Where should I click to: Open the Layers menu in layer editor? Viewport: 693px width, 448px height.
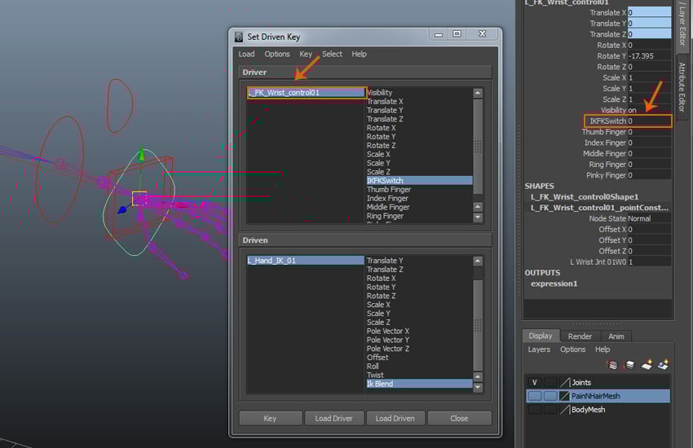539,349
